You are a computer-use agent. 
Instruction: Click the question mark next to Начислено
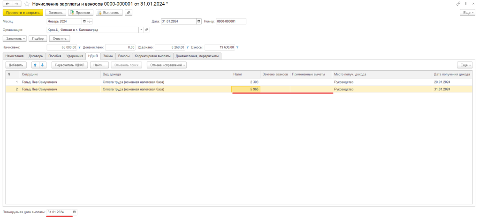[x=80, y=47]
